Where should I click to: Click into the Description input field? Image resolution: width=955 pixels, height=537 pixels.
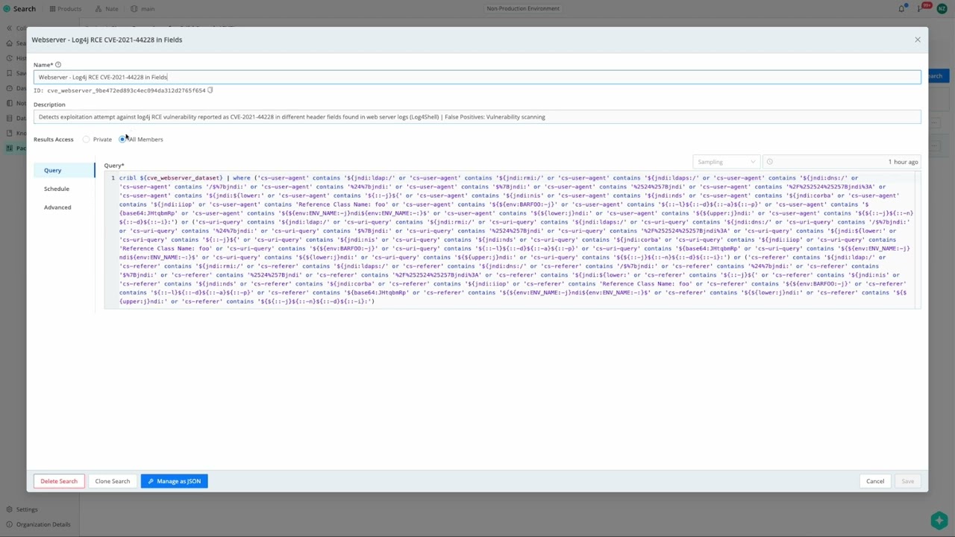pos(477,117)
